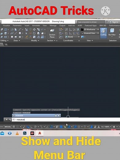The width and height of the screenshot is (120, 160).
Task: Open the BIM 360 tab
Action: (103, 26)
